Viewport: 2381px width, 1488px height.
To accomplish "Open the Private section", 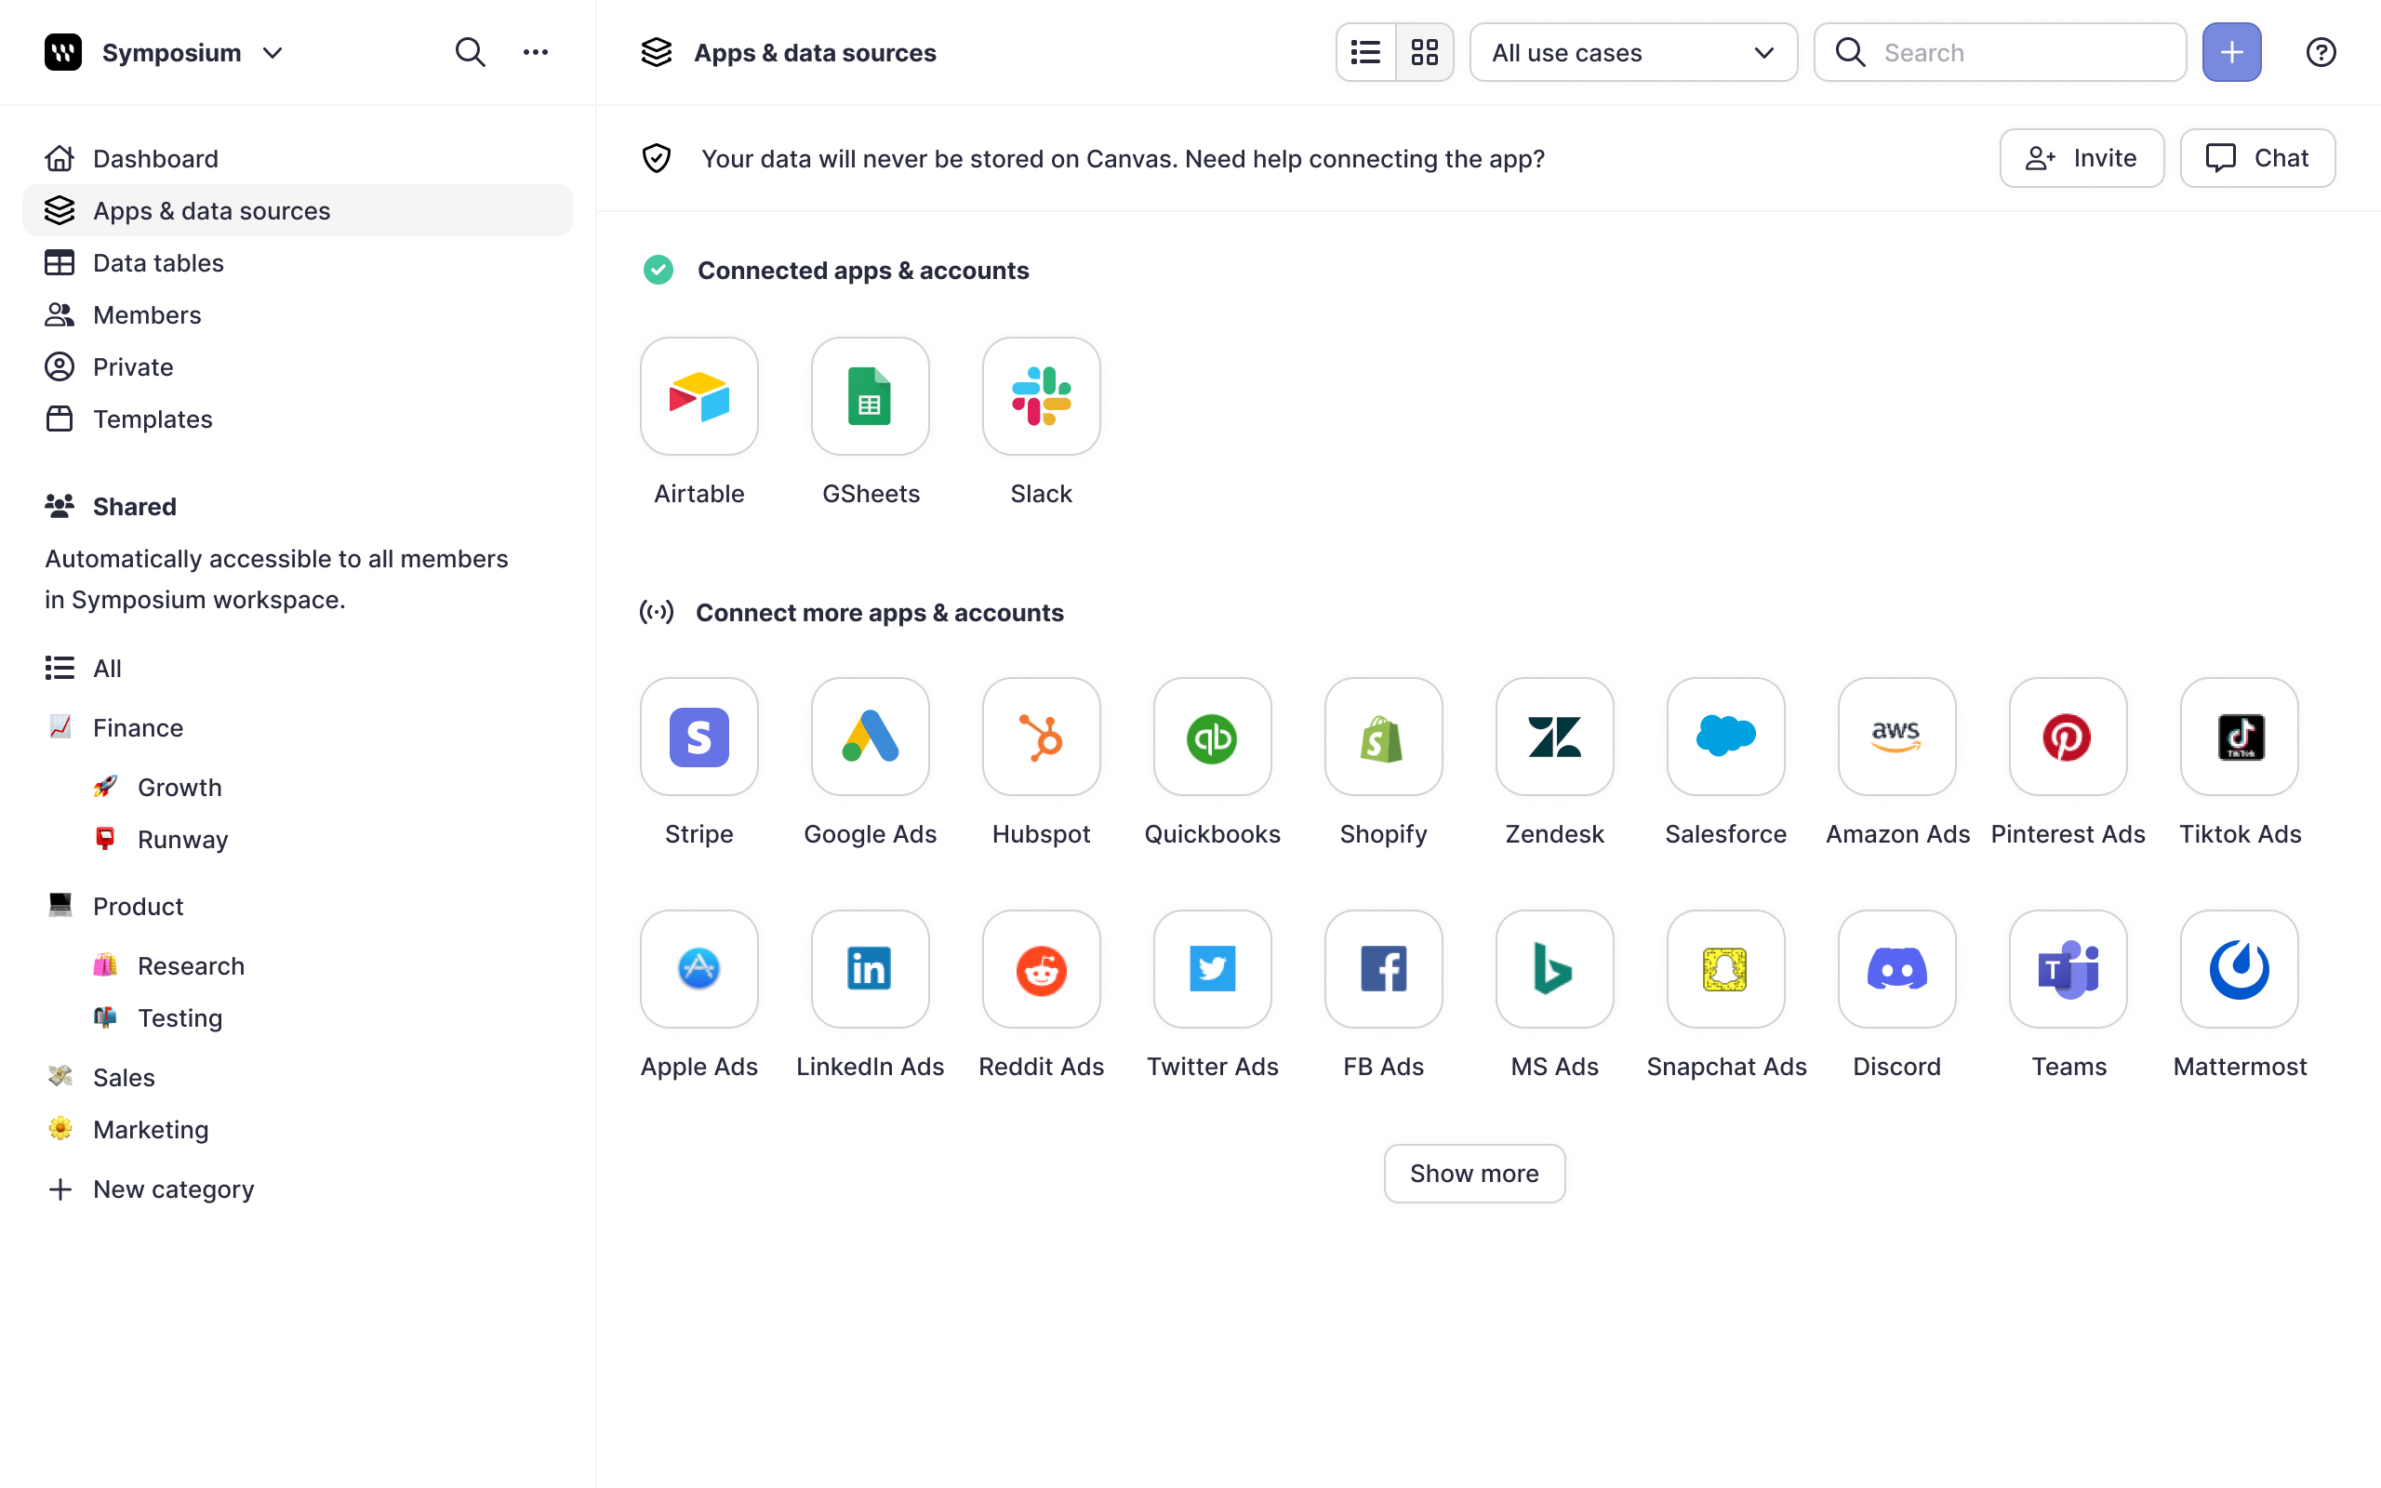I will click(x=297, y=366).
